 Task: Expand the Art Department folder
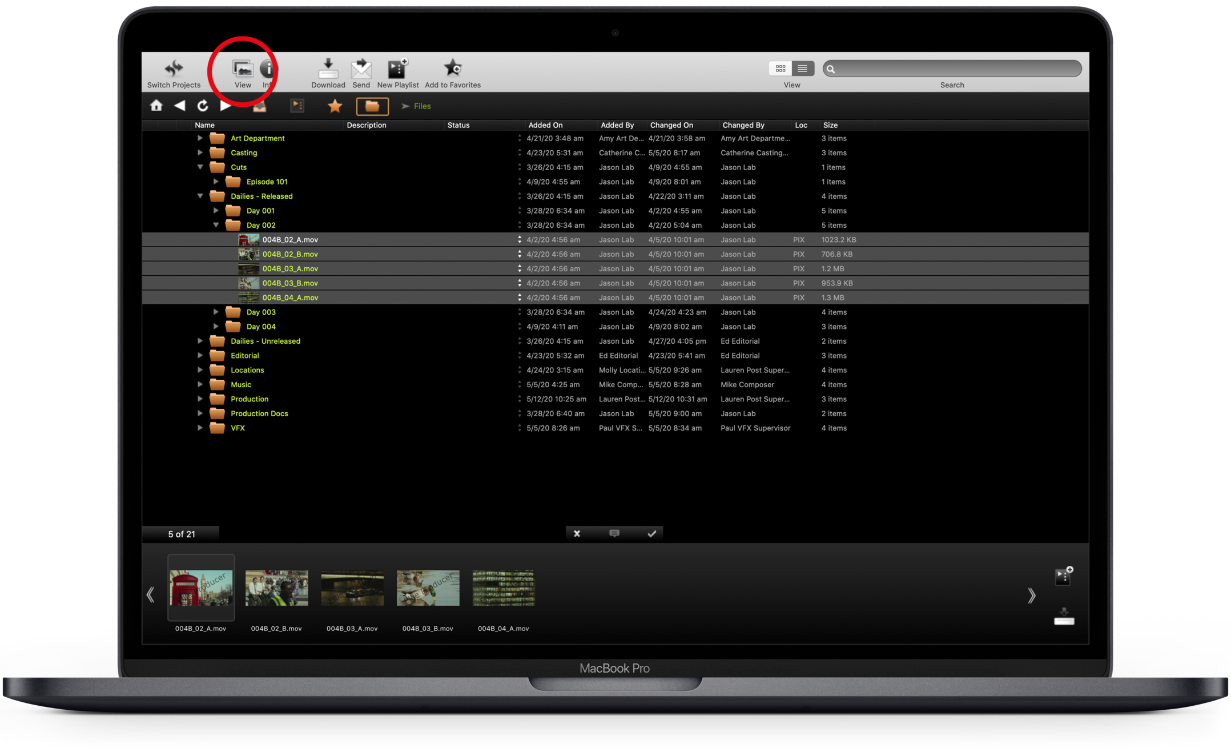(x=200, y=138)
